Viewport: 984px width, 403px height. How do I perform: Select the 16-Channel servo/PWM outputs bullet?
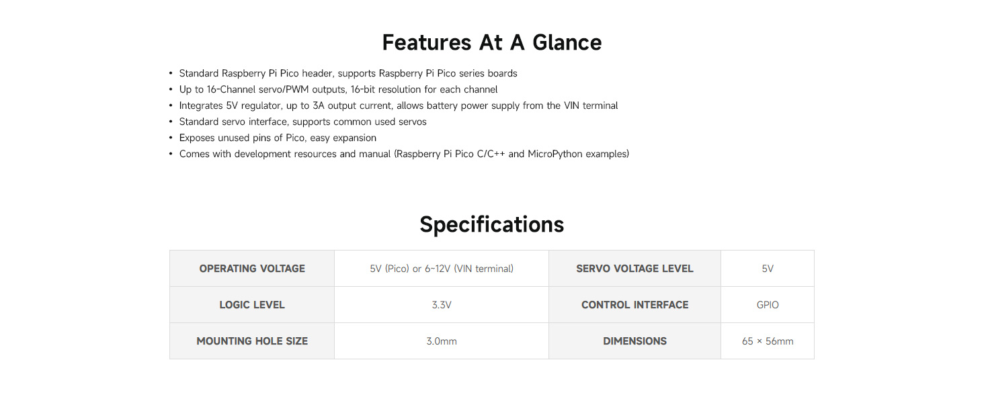[x=338, y=89]
